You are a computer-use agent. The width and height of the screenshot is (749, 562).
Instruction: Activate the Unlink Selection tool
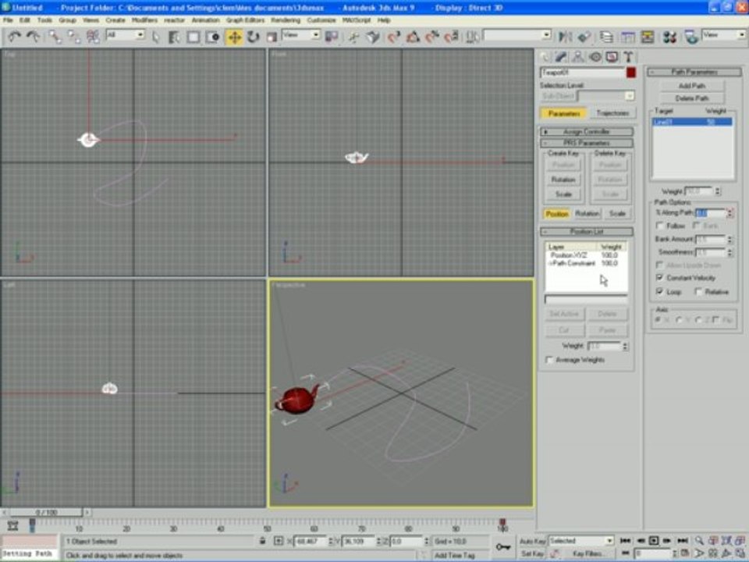click(73, 37)
